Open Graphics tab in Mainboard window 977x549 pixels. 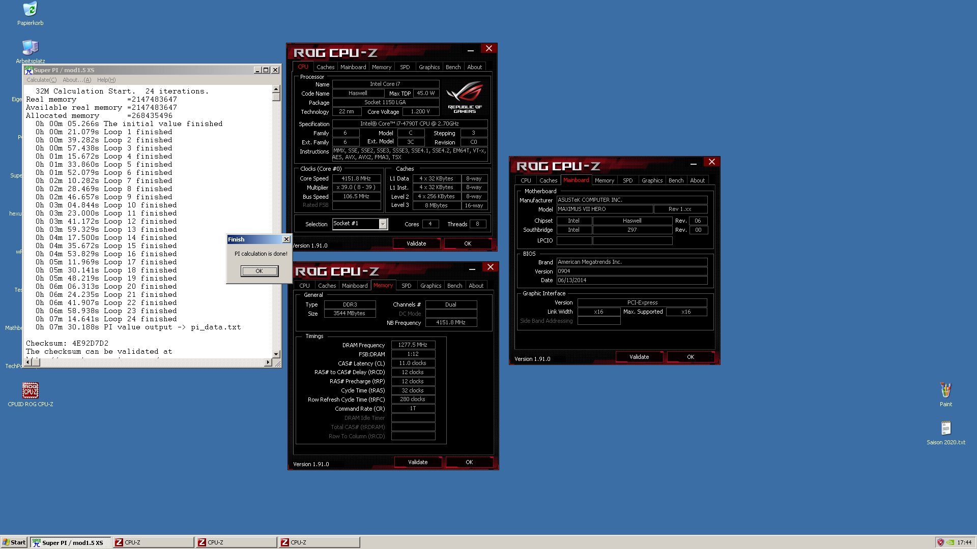click(652, 180)
